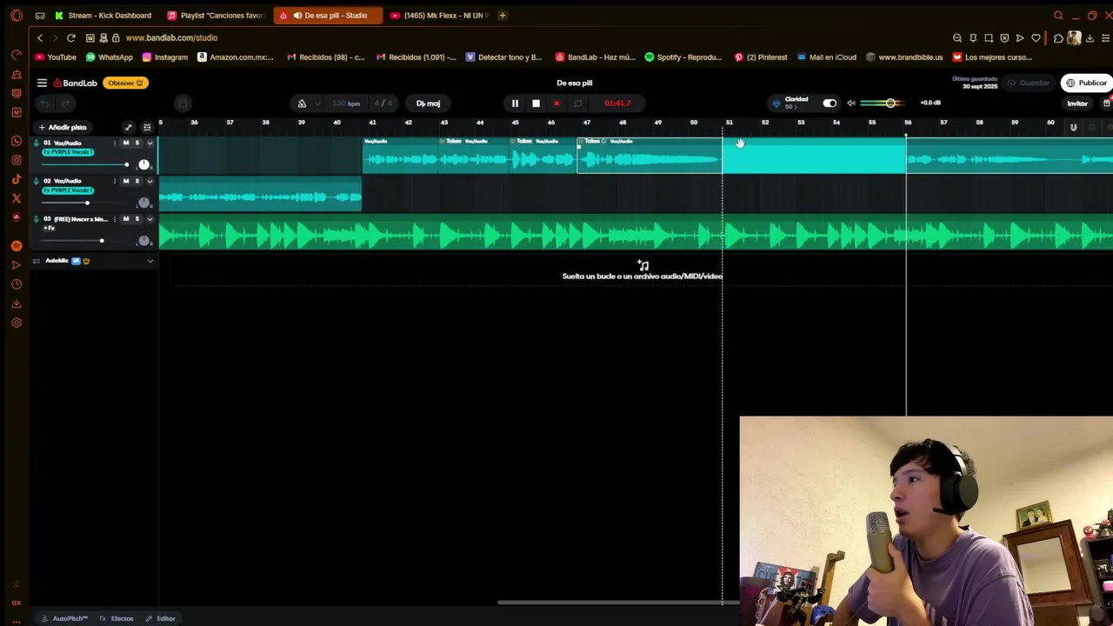Viewport: 1113px width, 626px height.
Task: Collapse track heights icon
Action: [x=147, y=127]
